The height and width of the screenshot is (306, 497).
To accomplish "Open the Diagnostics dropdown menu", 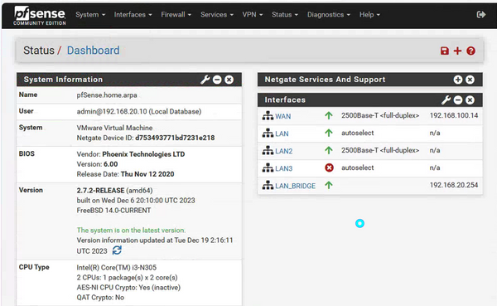I will (328, 15).
